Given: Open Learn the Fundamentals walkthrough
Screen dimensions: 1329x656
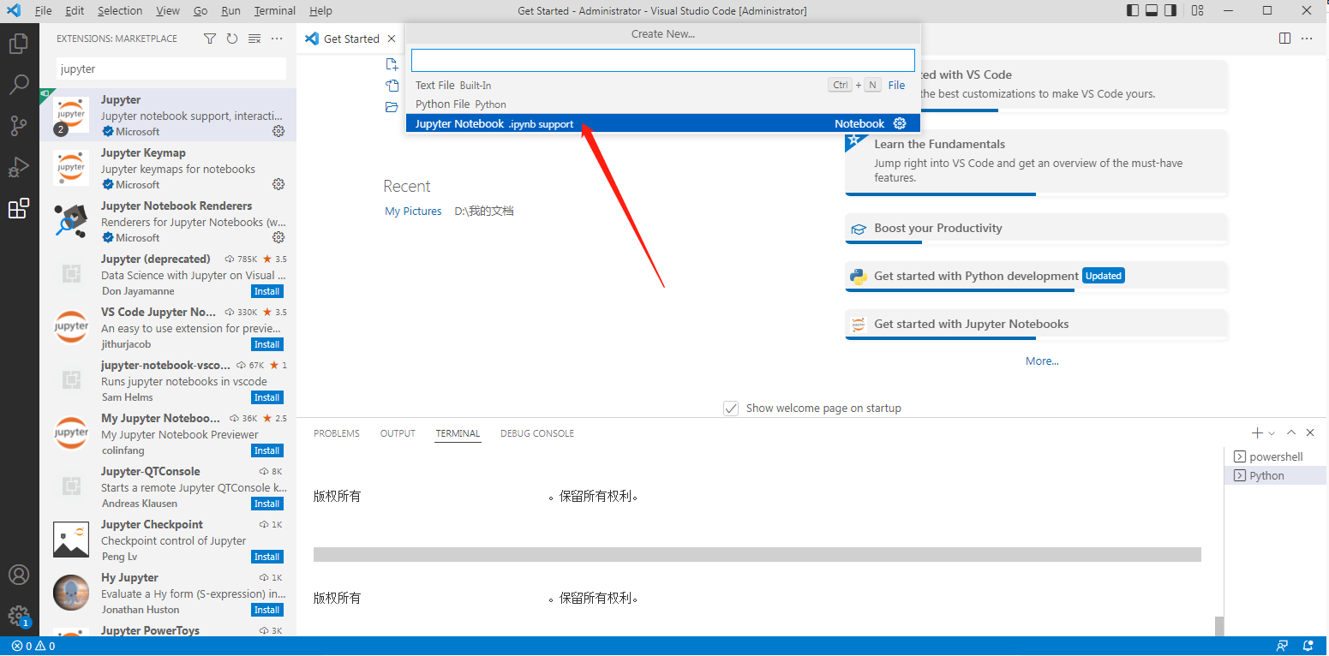Looking at the screenshot, I should 1036,162.
